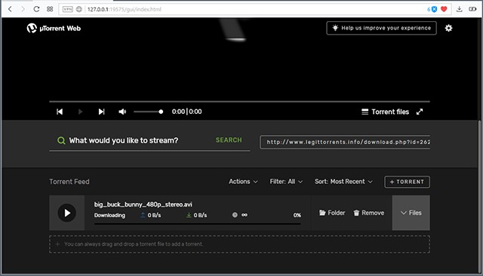This screenshot has width=483, height=276.
Task: Open the speed dial grid icon
Action: tap(50, 9)
